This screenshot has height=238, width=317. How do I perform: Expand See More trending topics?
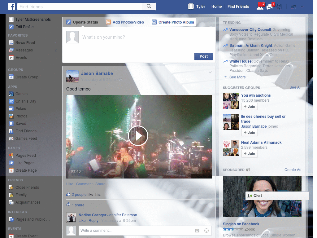point(237,77)
